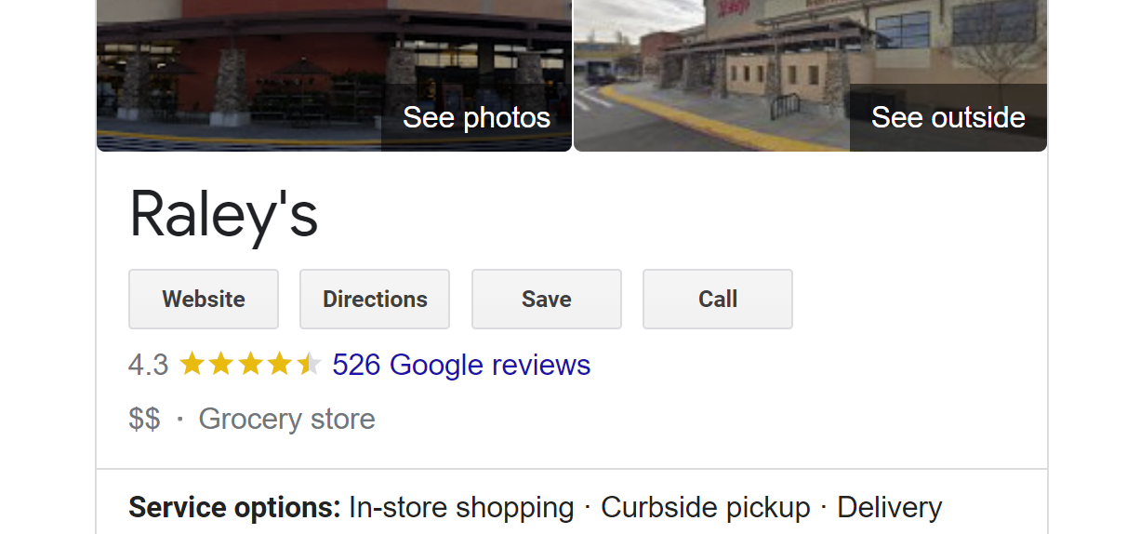Screen dimensions: 1140x534
Task: Select the first gold rating star
Action: 192,364
